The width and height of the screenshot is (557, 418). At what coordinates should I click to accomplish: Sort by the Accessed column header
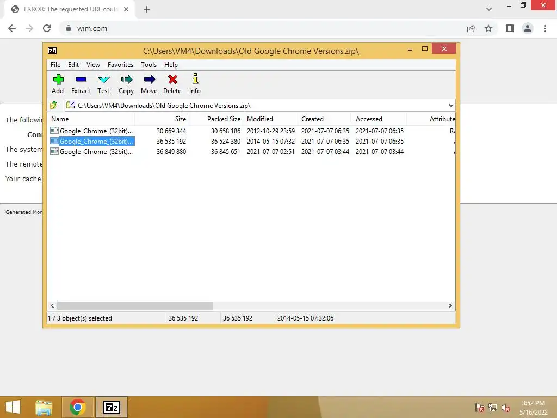pos(379,119)
